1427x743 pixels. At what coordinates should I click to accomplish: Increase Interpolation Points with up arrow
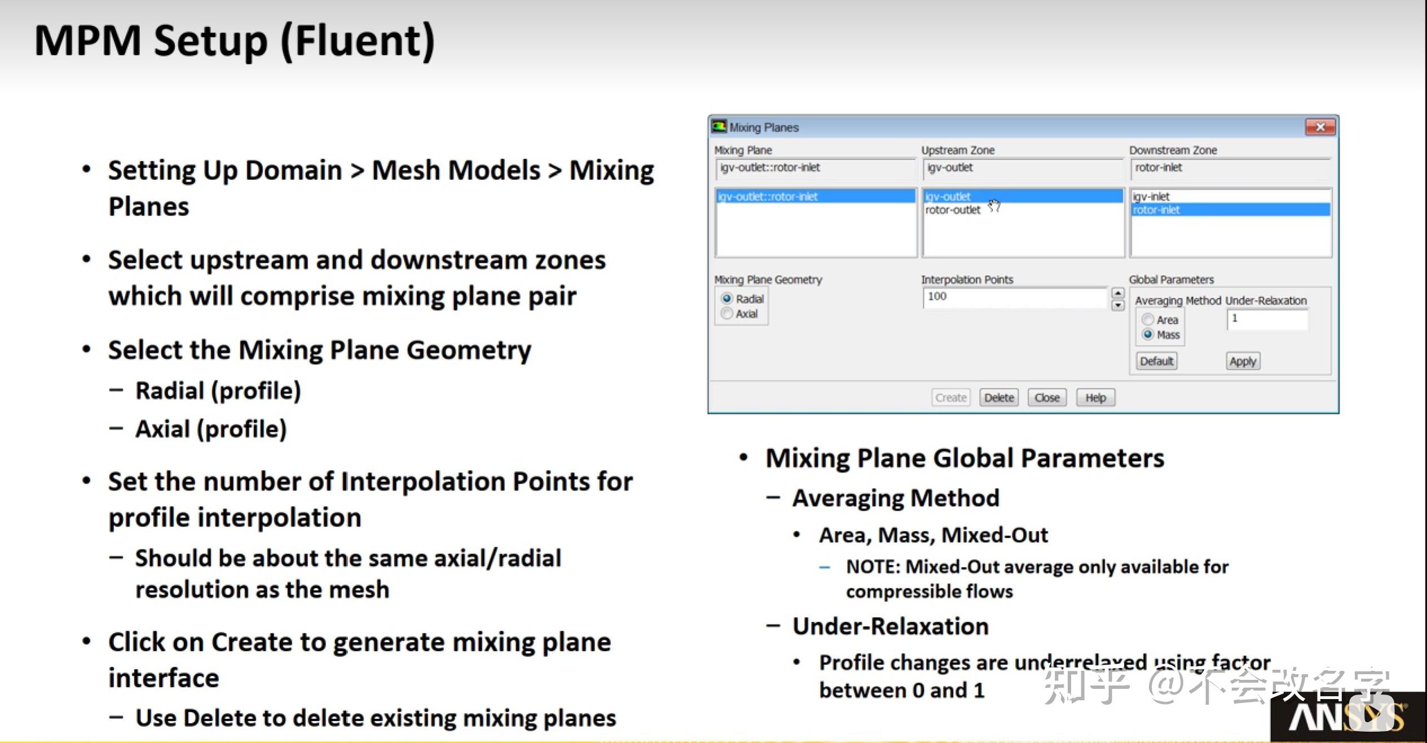point(1117,293)
